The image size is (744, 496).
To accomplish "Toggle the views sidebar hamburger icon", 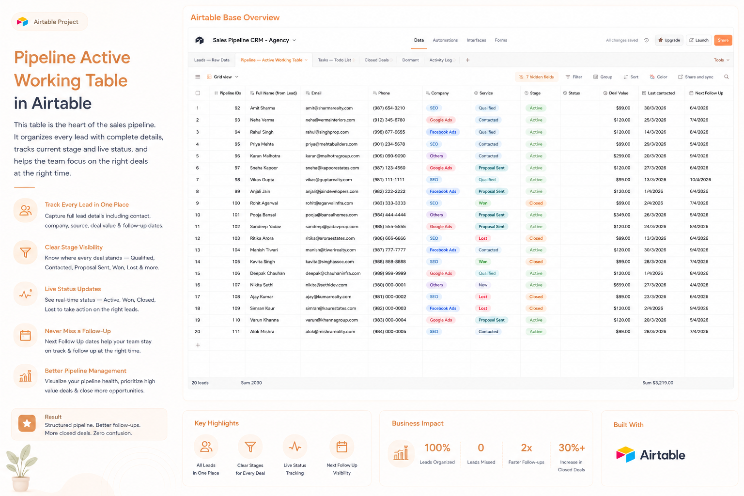I will (198, 77).
